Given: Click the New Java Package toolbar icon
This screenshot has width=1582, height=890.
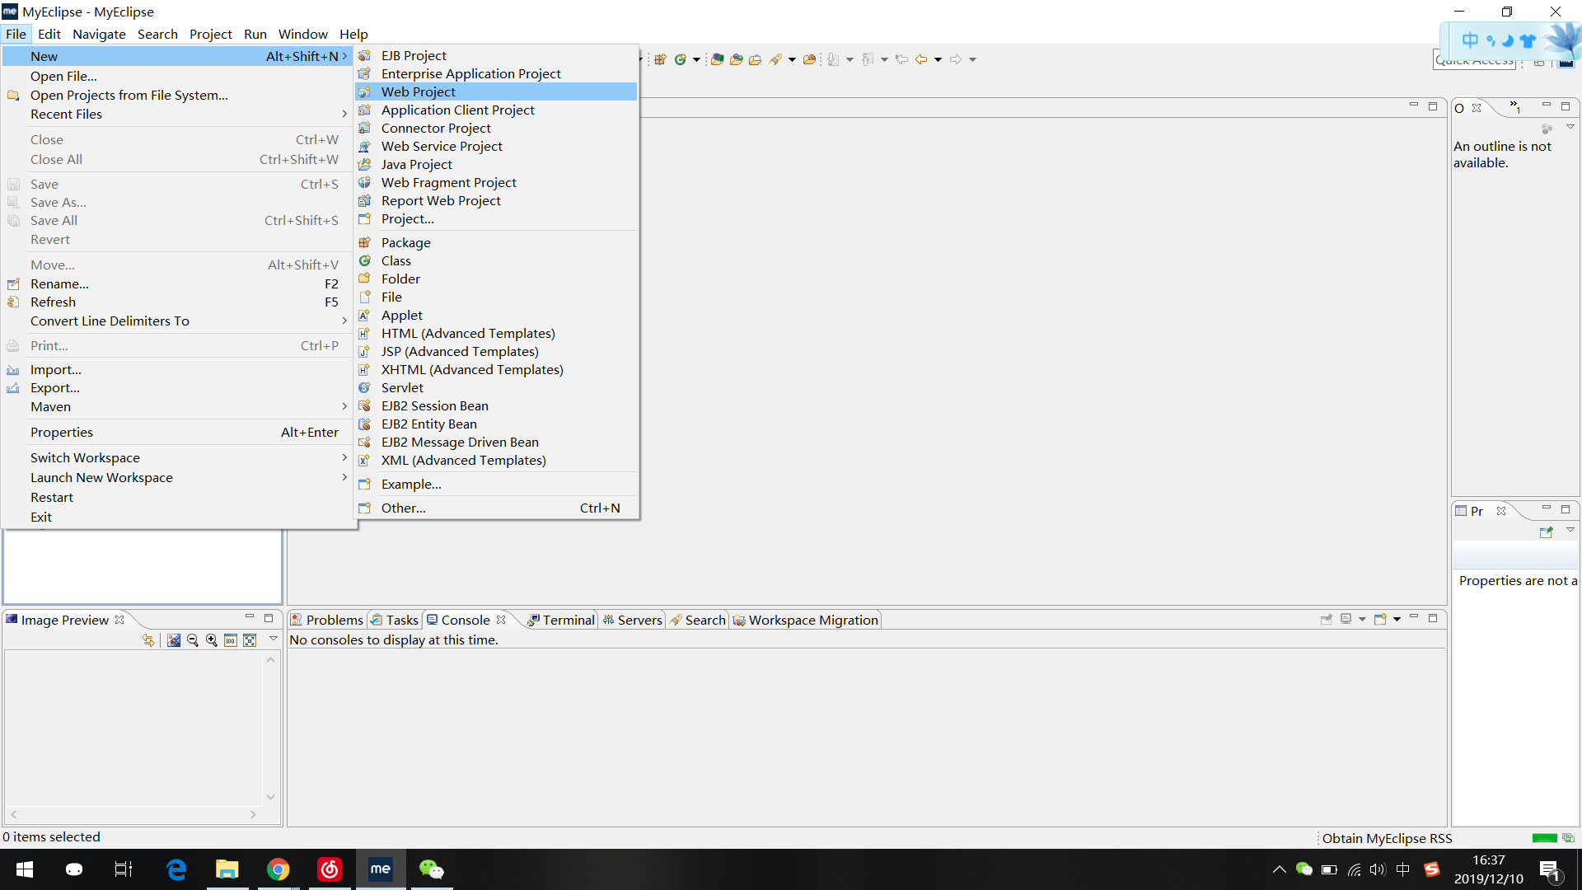Looking at the screenshot, I should coord(660,59).
